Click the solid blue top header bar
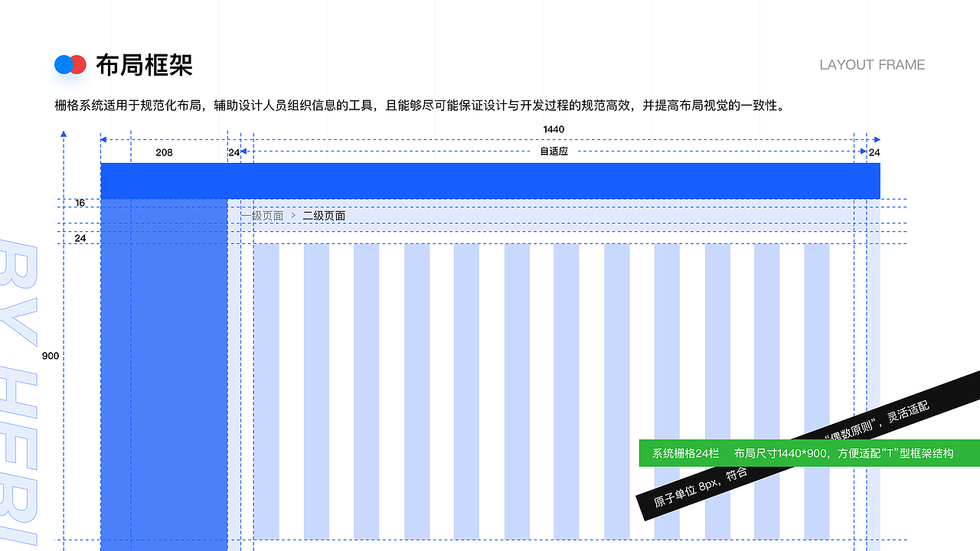The image size is (980, 551). [x=490, y=181]
